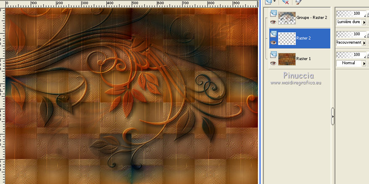Select the Groupe - Raster 2 layer thumbnail

pos(287,18)
